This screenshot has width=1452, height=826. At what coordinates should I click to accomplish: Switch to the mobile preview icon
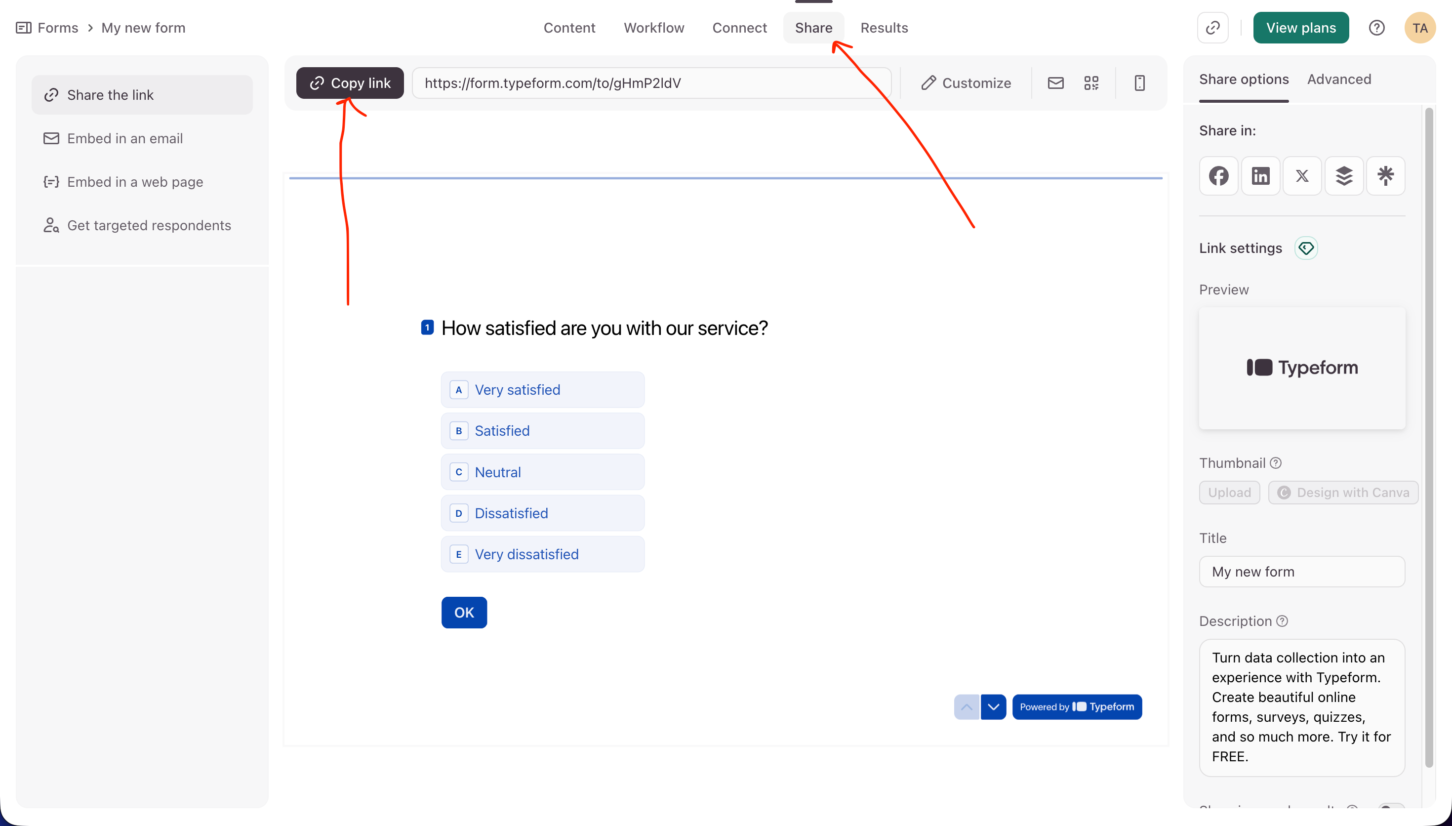1139,83
